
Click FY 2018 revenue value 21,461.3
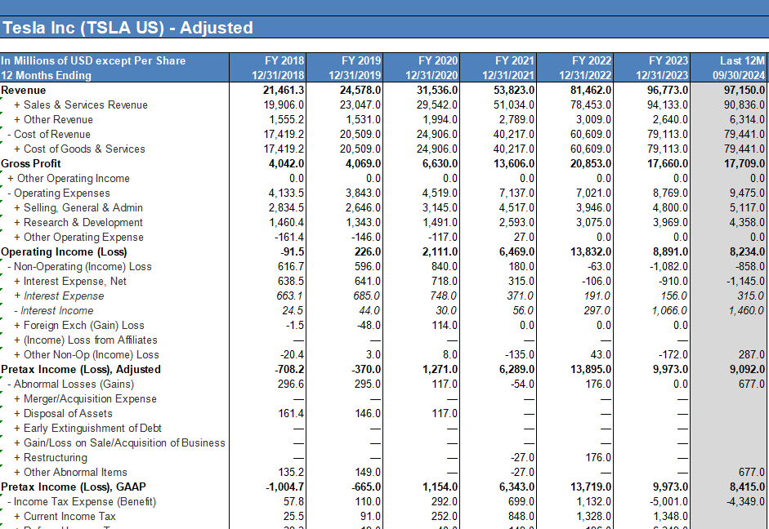[x=284, y=90]
